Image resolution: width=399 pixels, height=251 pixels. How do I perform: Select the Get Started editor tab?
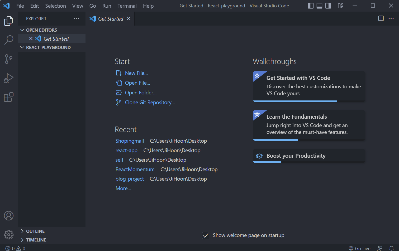coord(110,18)
